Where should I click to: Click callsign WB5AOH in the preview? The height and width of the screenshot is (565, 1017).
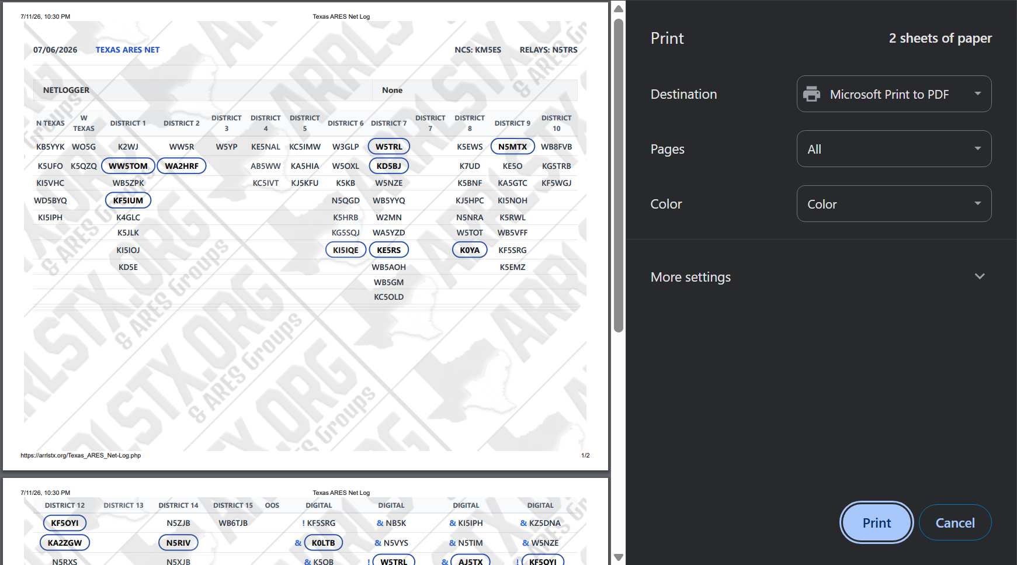389,267
